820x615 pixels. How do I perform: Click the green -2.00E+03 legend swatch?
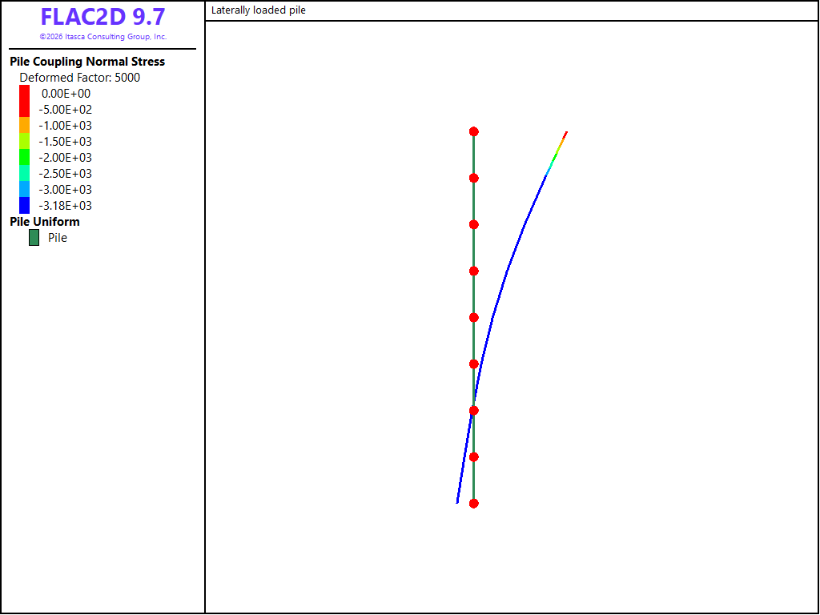pos(25,157)
